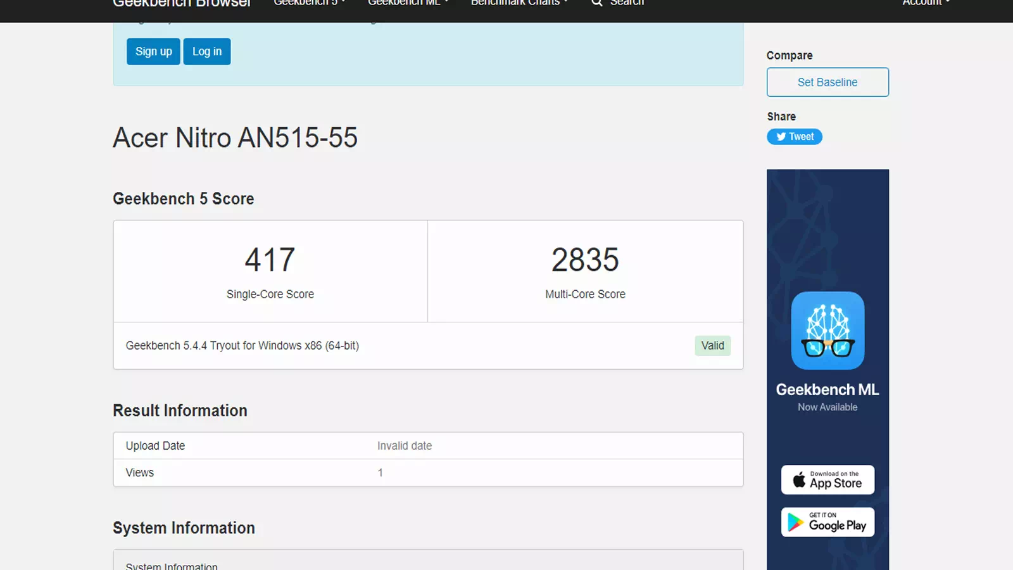
Task: Click the Get it on Google Play badge
Action: (x=827, y=522)
